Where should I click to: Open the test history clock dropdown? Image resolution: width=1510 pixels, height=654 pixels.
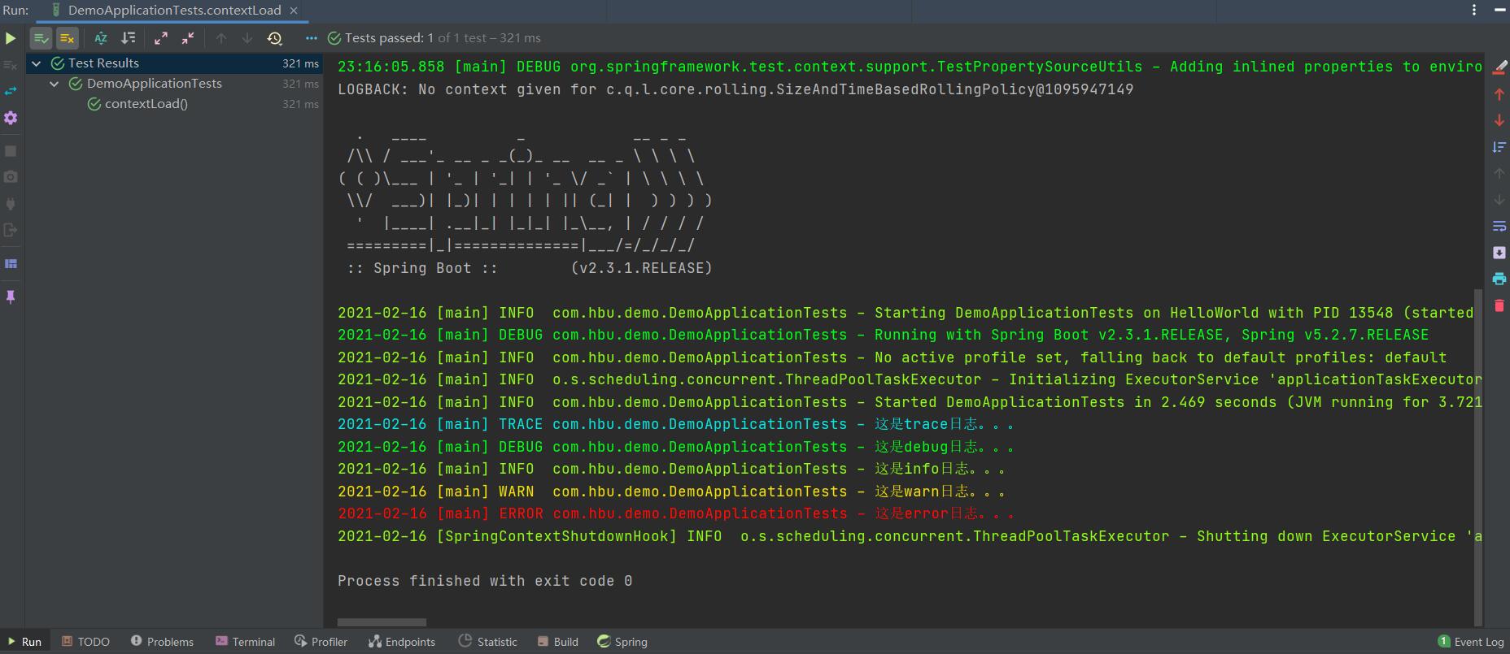tap(275, 38)
